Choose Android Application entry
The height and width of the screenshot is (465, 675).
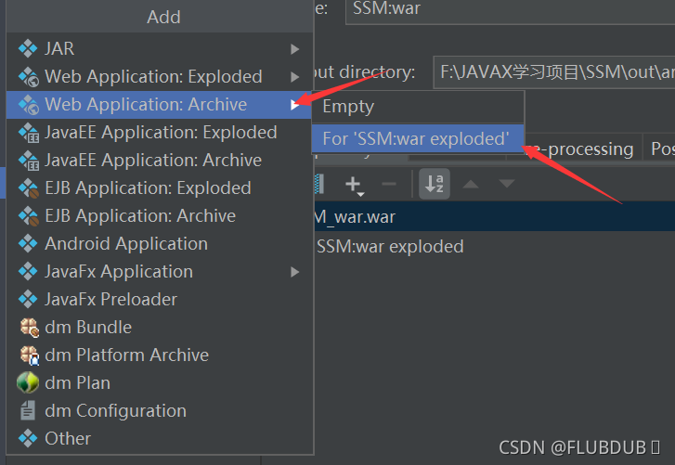point(160,244)
